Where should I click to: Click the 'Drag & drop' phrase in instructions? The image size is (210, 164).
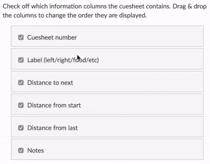click(189, 6)
